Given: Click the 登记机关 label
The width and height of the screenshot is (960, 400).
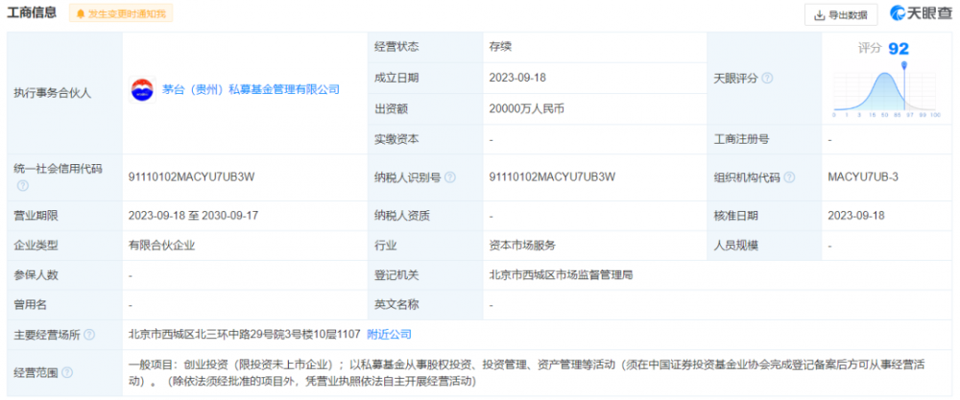Looking at the screenshot, I should (x=396, y=275).
